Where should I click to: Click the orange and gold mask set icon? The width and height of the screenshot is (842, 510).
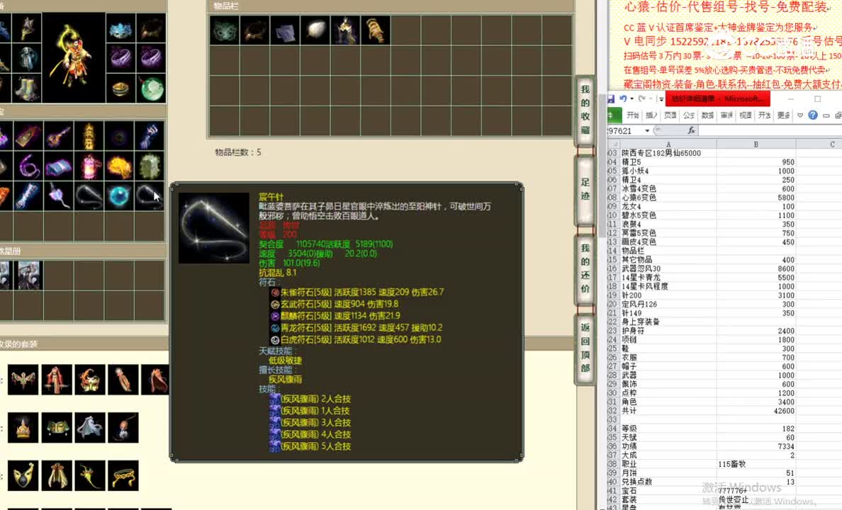[x=90, y=380]
